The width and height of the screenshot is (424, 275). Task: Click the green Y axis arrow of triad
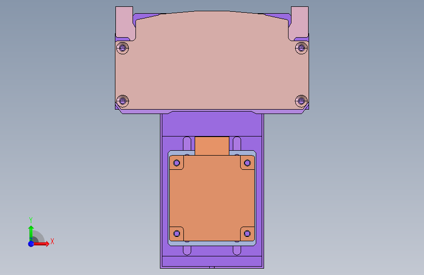point(31,232)
